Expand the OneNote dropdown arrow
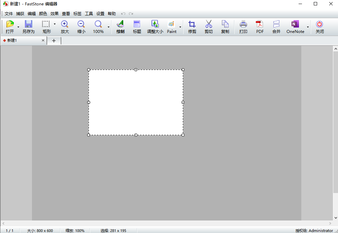 (x=308, y=27)
